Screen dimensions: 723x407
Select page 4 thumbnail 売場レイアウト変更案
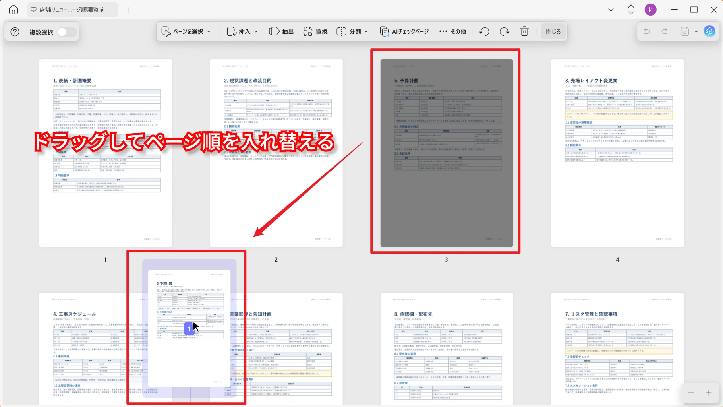pos(617,153)
